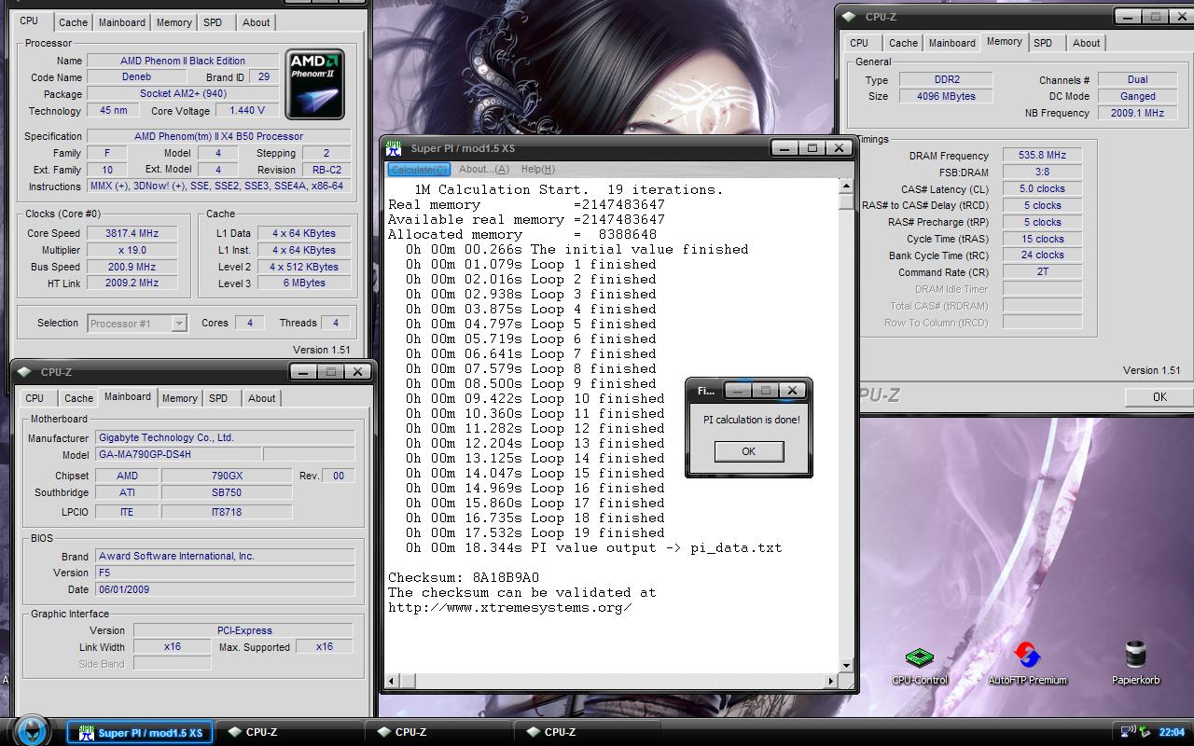The image size is (1194, 746).
Task: Open the Calculate menu in Super PI
Action: (x=419, y=169)
